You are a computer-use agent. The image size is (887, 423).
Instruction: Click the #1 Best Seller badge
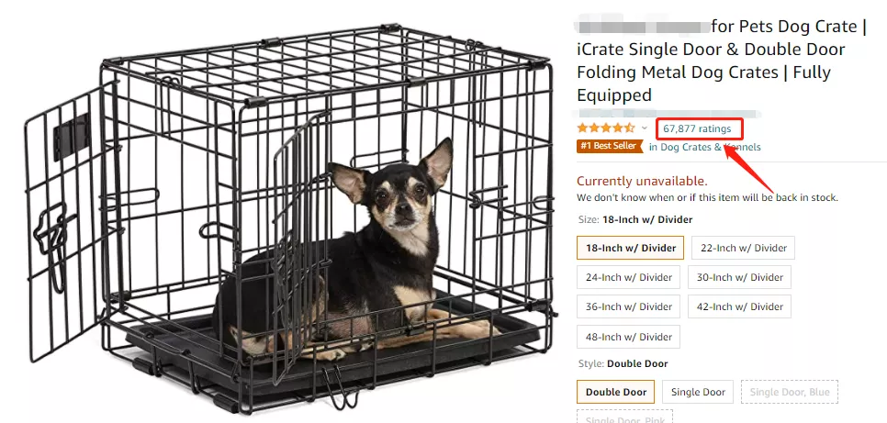point(610,146)
